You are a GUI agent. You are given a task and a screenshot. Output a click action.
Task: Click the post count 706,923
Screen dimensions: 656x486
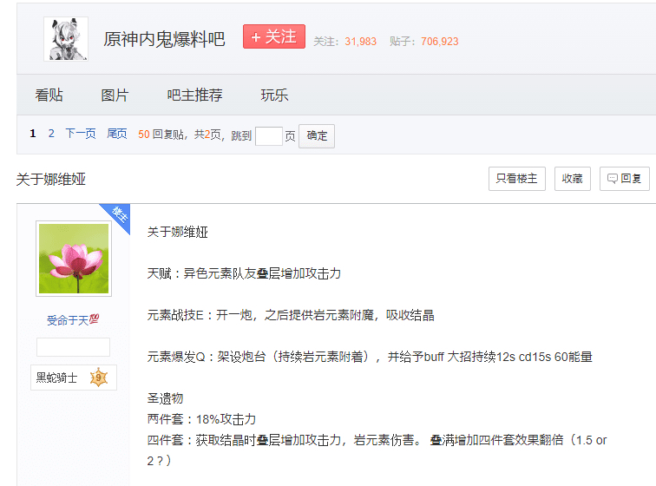[x=440, y=42]
